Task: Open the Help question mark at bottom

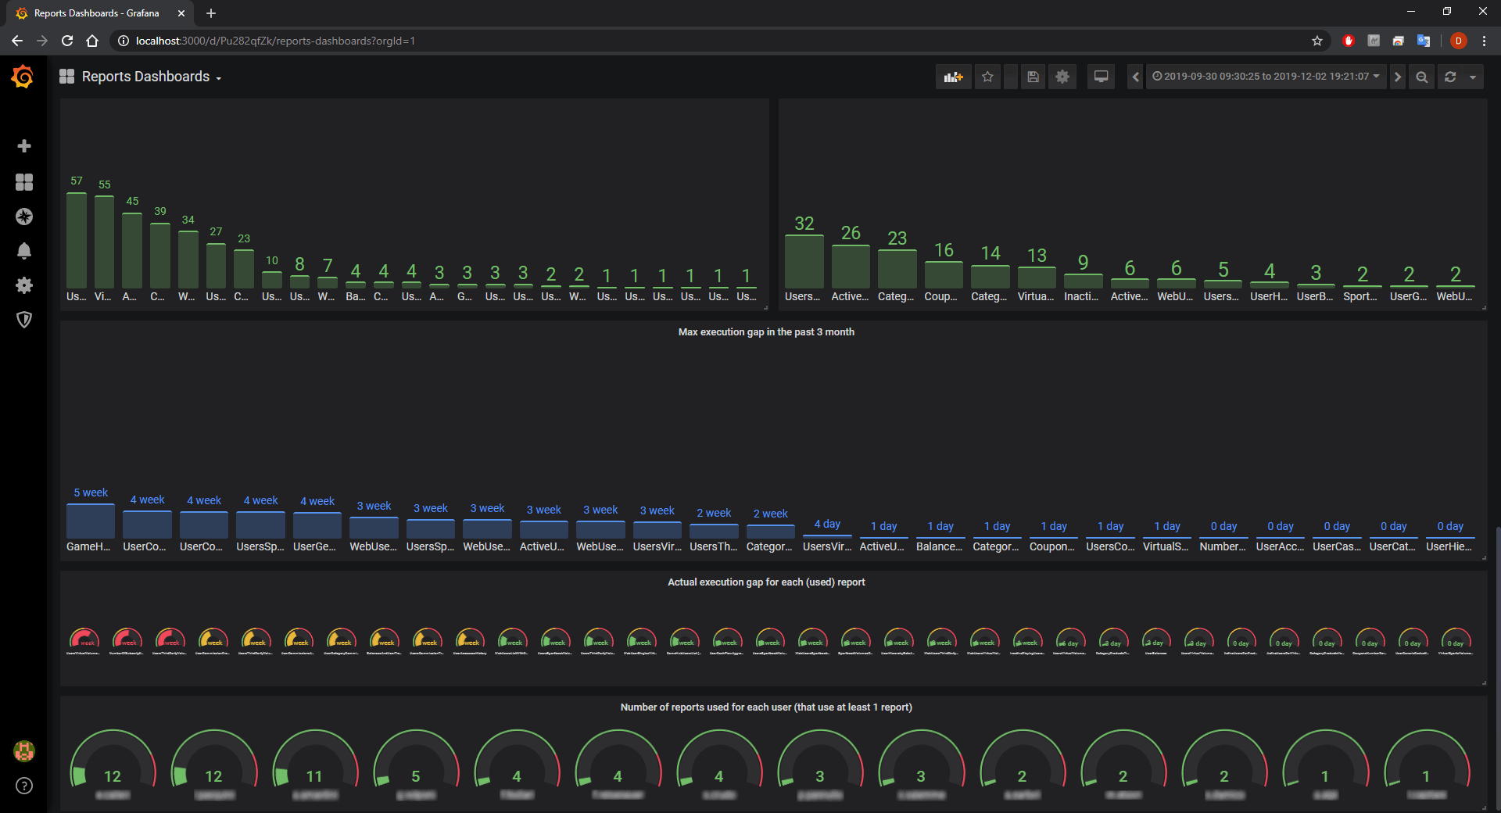Action: tap(24, 786)
